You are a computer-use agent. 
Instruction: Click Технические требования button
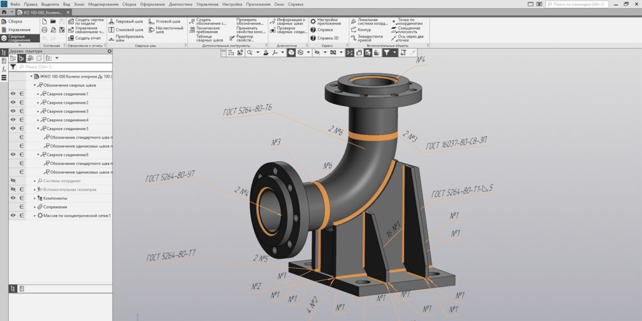[204, 29]
